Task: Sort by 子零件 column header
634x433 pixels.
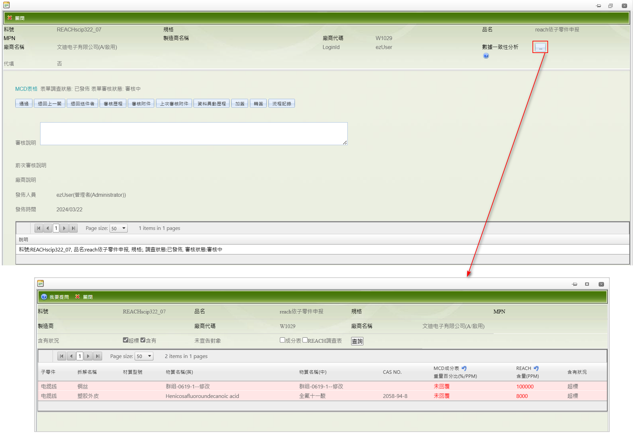Action: (48, 372)
